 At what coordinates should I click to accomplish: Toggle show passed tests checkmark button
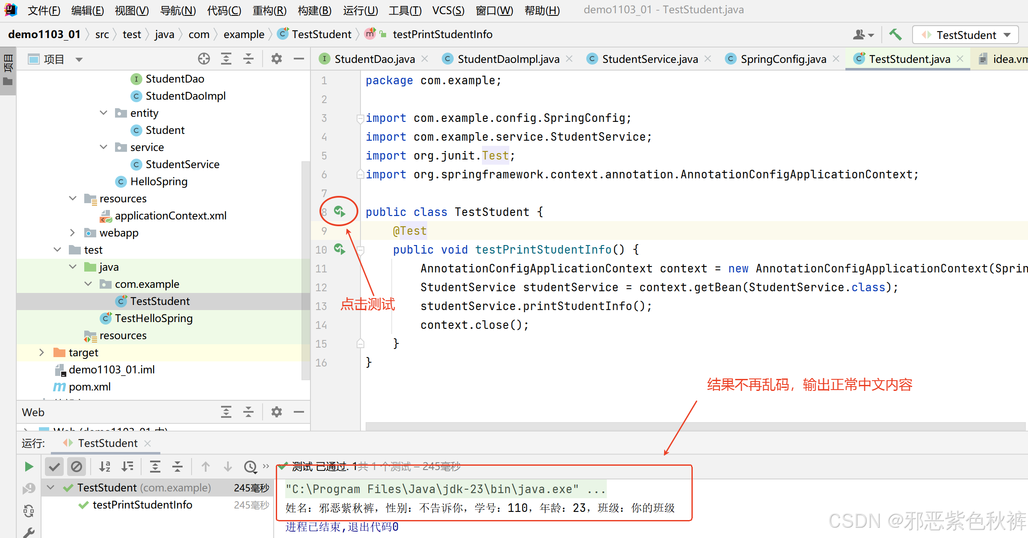[54, 467]
